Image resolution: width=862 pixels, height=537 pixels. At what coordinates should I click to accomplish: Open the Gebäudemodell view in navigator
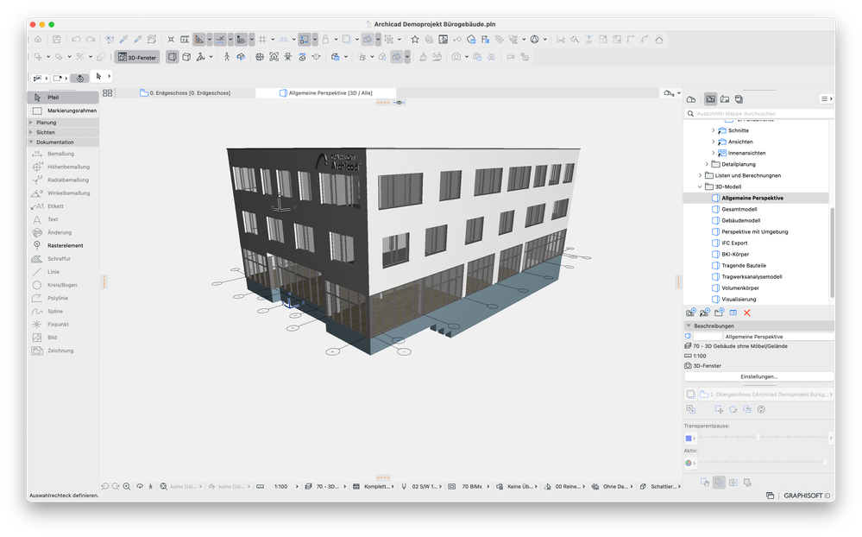coord(740,220)
